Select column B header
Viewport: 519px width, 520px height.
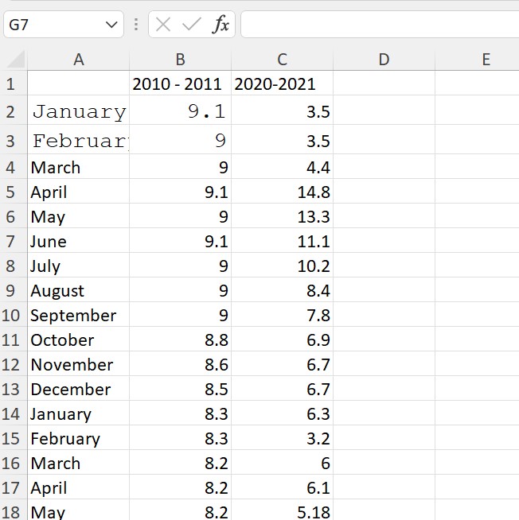coord(181,60)
